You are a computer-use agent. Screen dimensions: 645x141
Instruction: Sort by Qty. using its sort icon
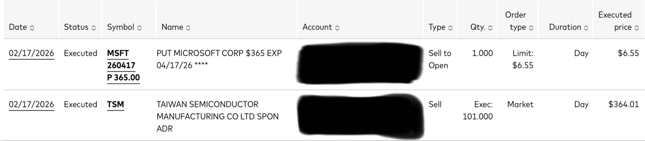pyautogui.click(x=490, y=28)
